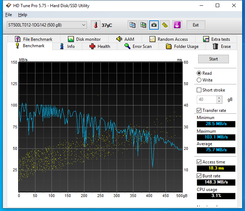Select the Write radio button
This screenshot has width=245, height=211.
[x=199, y=80]
